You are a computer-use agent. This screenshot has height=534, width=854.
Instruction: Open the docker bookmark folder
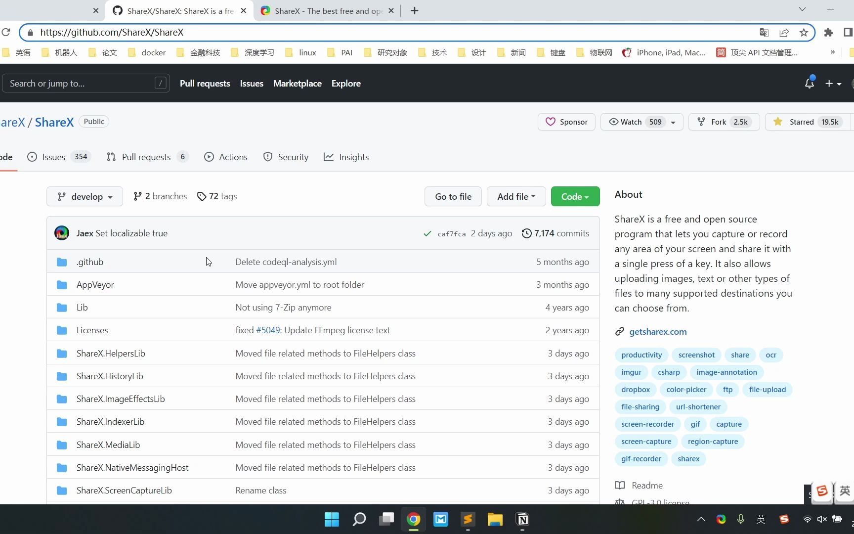[147, 52]
